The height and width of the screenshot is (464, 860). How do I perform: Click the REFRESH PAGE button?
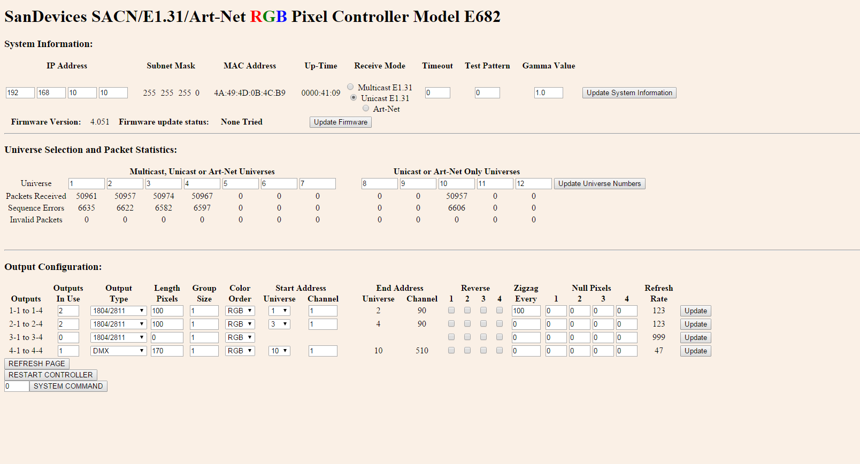37,364
